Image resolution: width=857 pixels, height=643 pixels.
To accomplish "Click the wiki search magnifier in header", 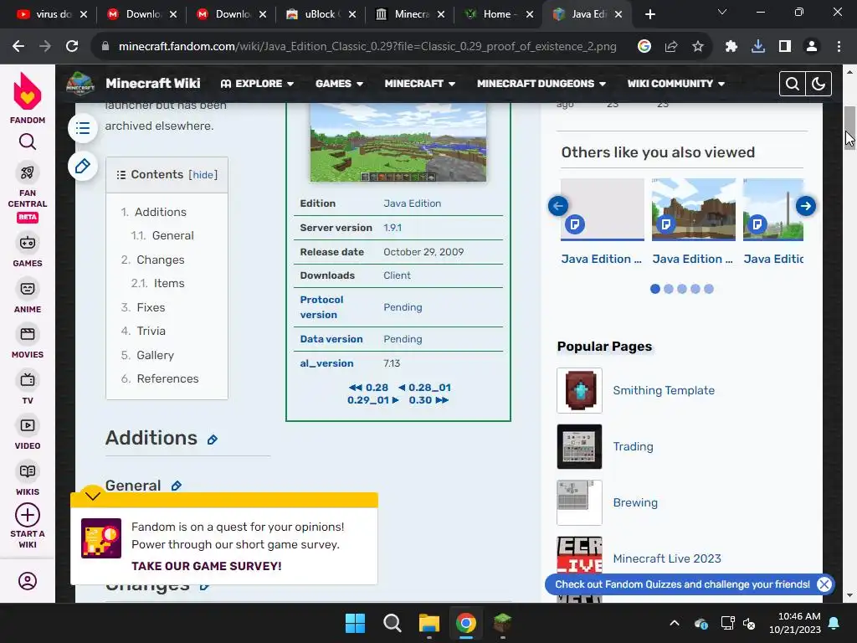I will (792, 84).
